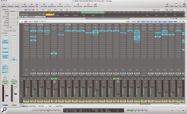Click the magnifying glass search icon
Viewport: 187px width, 114px height.
click(x=4, y=110)
